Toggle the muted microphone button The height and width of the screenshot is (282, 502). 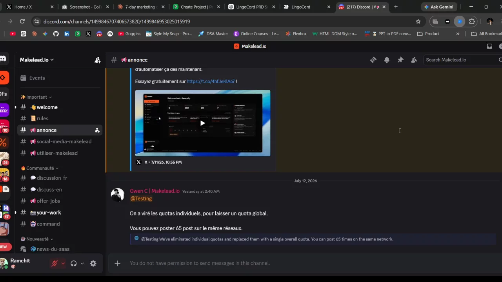tap(55, 264)
